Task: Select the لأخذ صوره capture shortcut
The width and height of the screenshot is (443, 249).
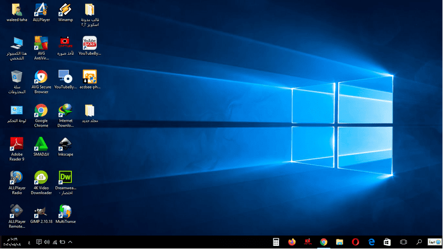Action: point(65,46)
